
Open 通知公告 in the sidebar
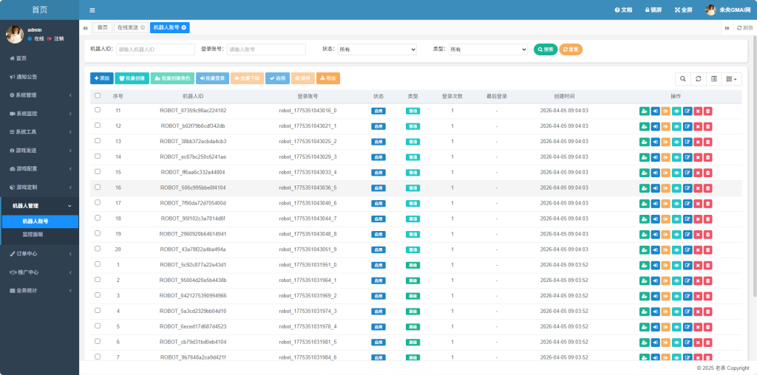tap(40, 77)
